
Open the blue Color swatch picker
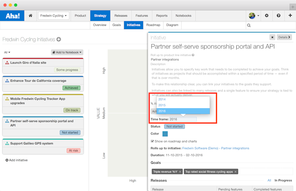[x=165, y=134]
